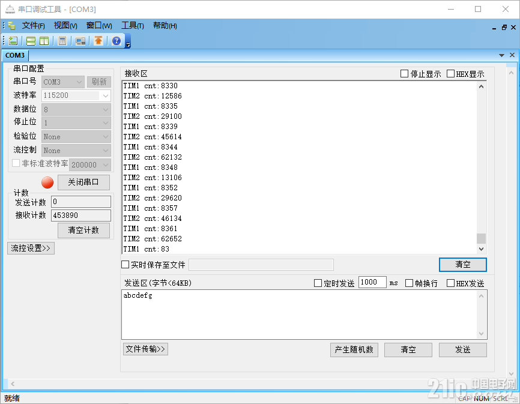Tile windows vertically using toolbar icon
The width and height of the screenshot is (520, 404).
point(44,41)
